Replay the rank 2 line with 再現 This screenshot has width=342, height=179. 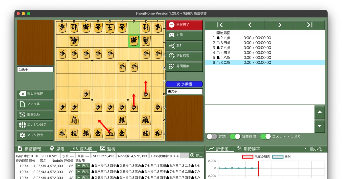(x=83, y=172)
